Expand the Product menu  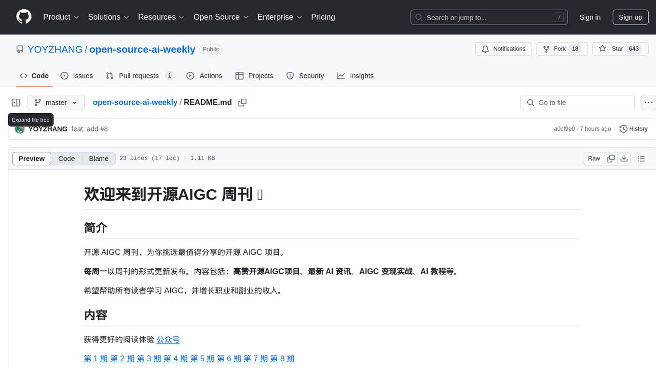coord(61,17)
